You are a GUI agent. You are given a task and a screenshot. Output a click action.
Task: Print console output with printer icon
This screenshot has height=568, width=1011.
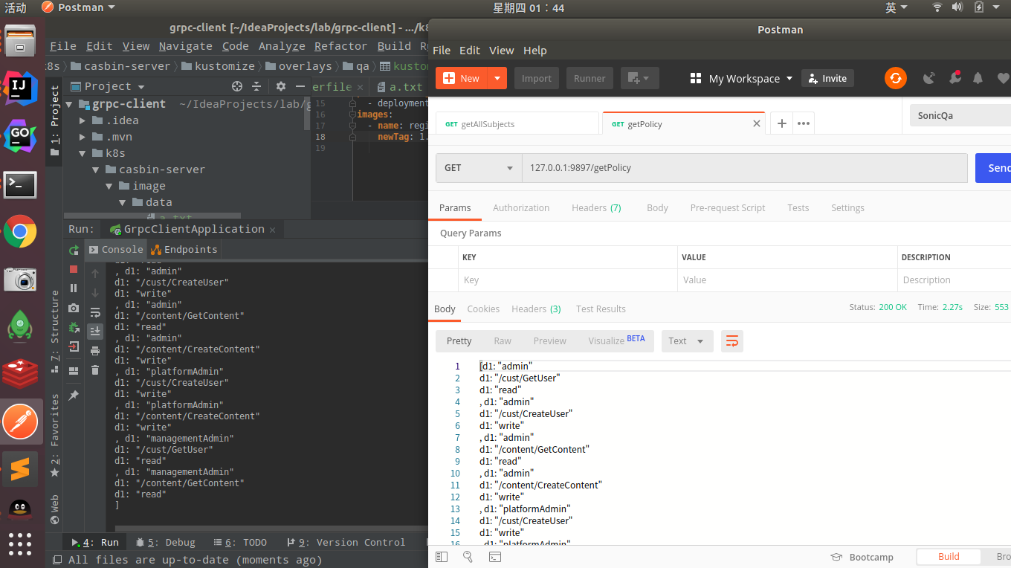[95, 351]
